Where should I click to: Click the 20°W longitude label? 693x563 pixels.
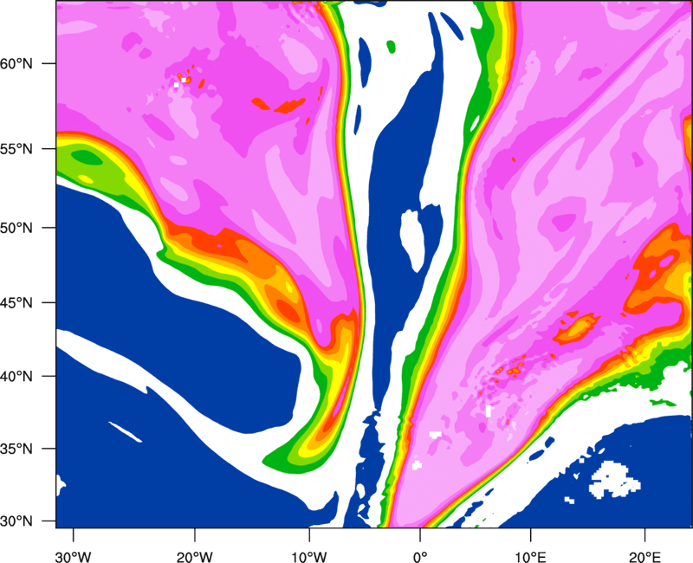click(x=195, y=557)
